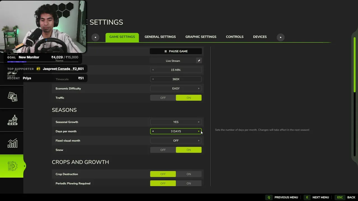358x201 pixels.
Task: Decrease autosave interval with the left arrow
Action: tap(153, 70)
